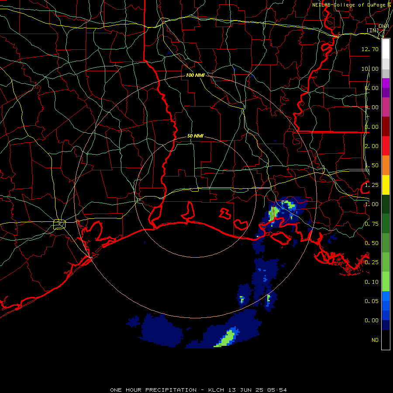Click the 12.70 legend value
Image resolution: width=393 pixels, height=393 pixels.
tap(370, 49)
